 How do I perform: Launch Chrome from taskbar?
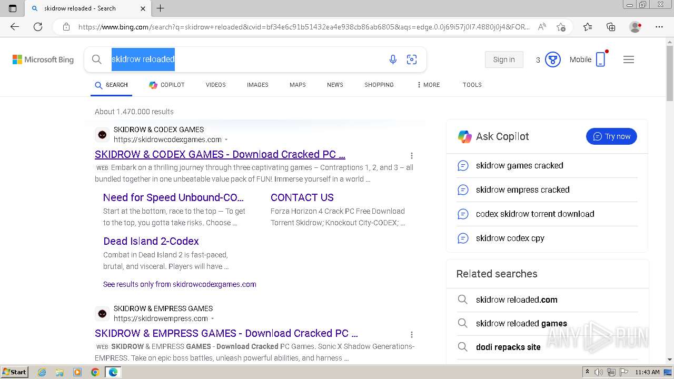pos(95,372)
